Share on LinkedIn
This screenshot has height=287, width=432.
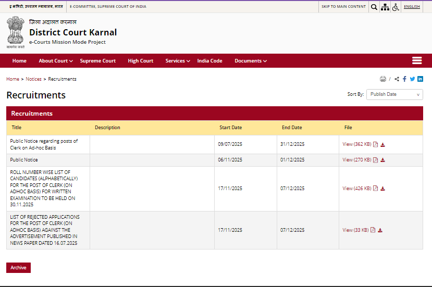click(x=420, y=79)
